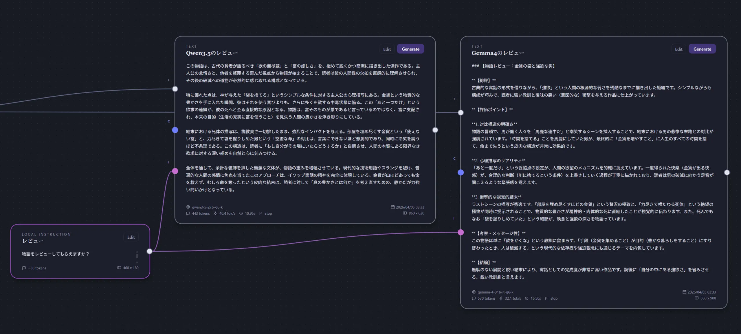
Task: Click the token icon beside ~38 tokens
Action: coord(24,268)
